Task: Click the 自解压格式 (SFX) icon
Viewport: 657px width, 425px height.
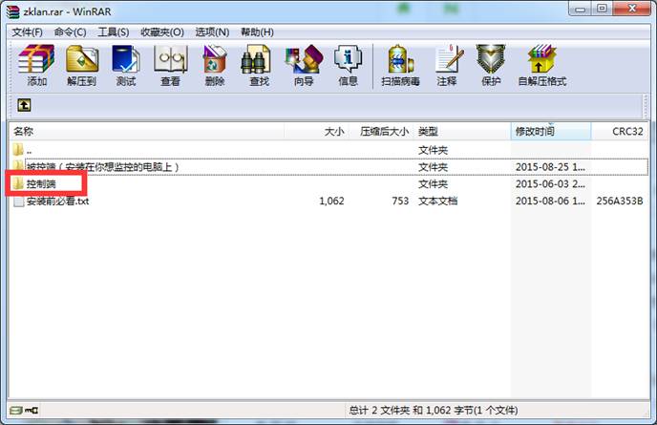Action: pos(542,65)
